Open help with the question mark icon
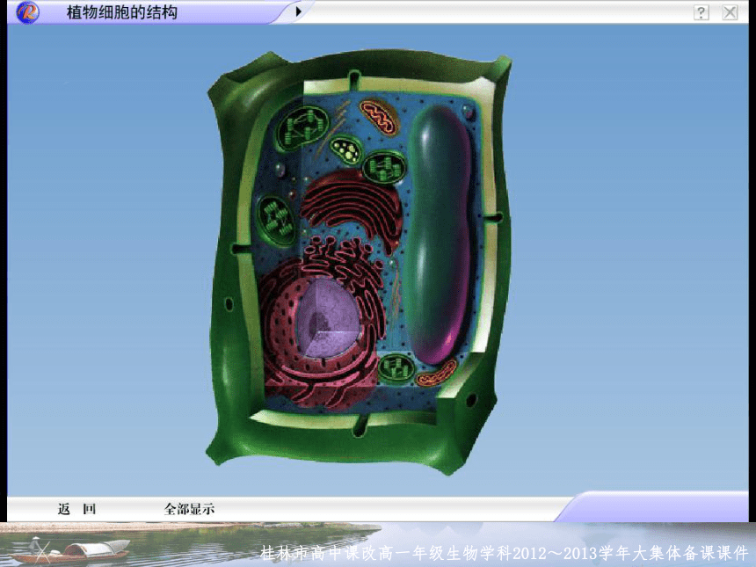Viewport: 756px width, 567px height. 701,12
